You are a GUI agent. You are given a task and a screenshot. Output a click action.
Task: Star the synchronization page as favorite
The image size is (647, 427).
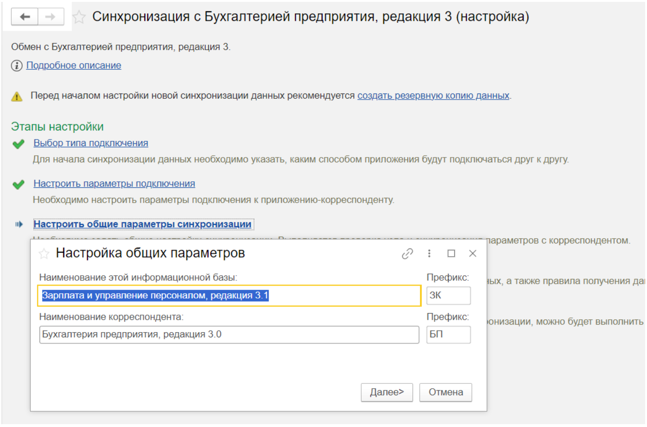tap(79, 18)
